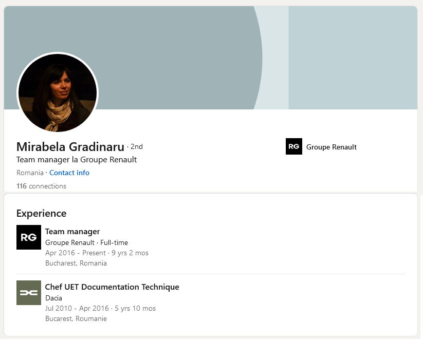
Task: Click the Dacia logo in Experience section
Action: pos(29,293)
